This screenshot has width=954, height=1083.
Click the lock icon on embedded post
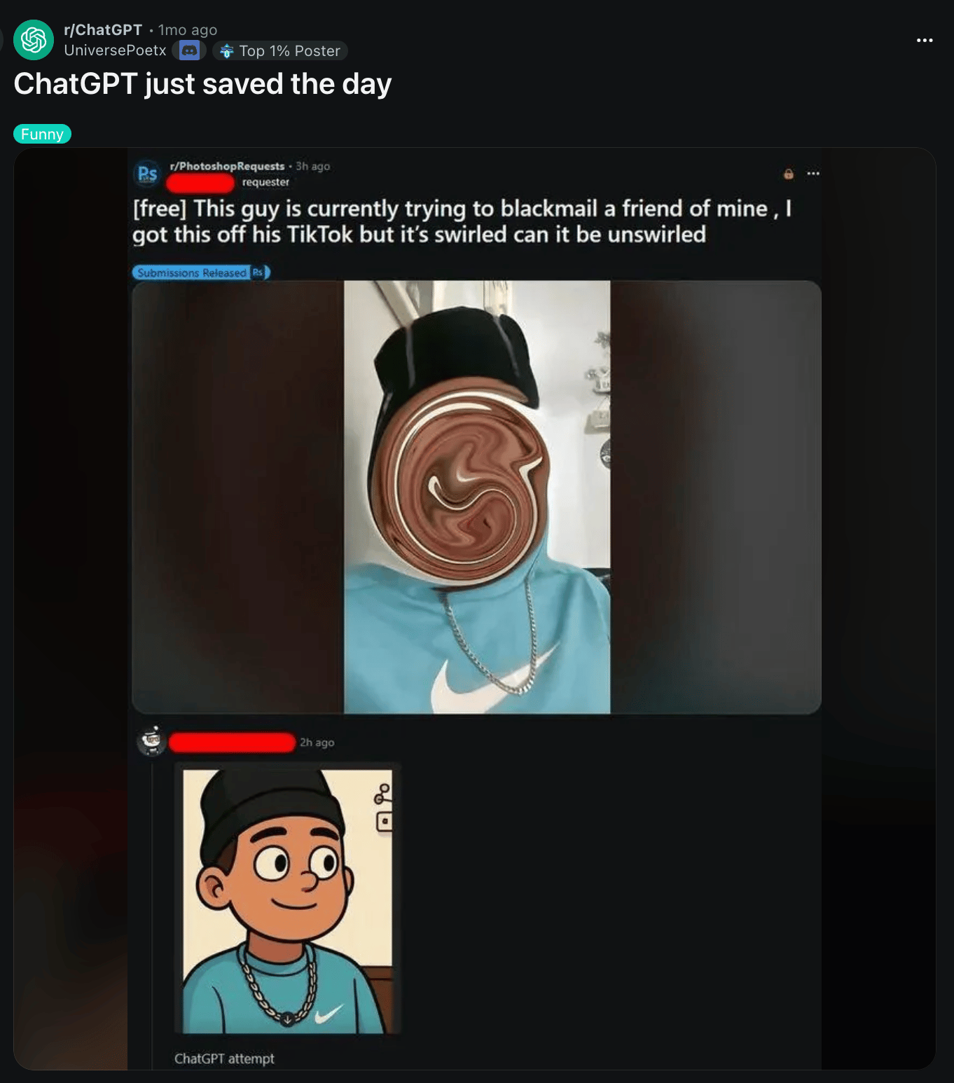click(789, 174)
